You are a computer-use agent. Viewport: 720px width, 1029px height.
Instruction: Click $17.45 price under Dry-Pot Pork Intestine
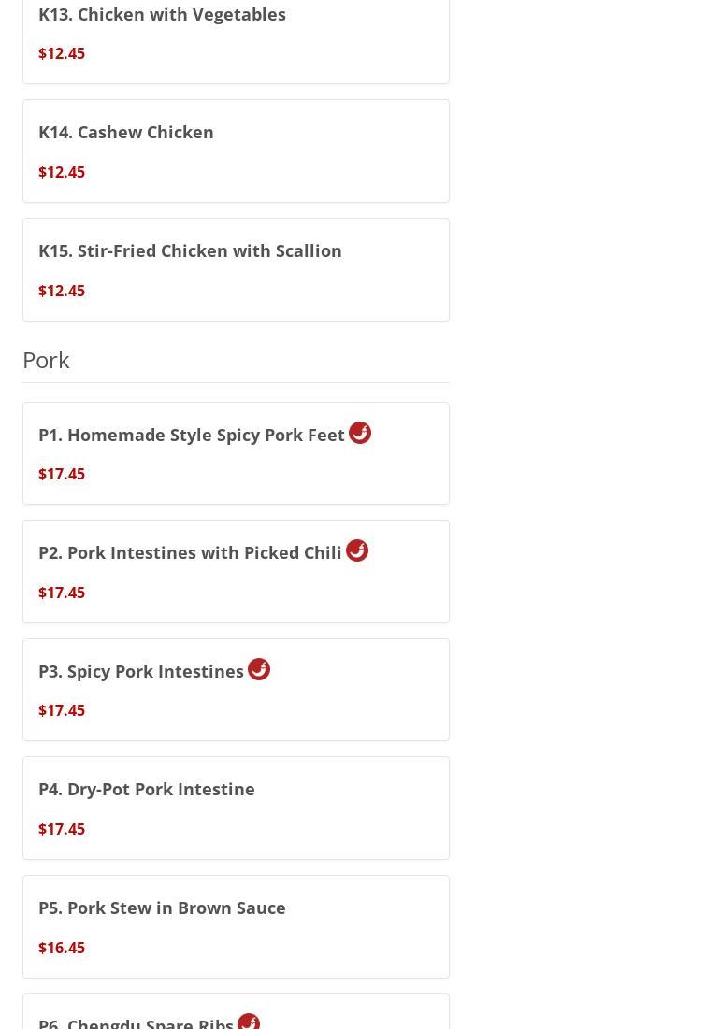(62, 829)
